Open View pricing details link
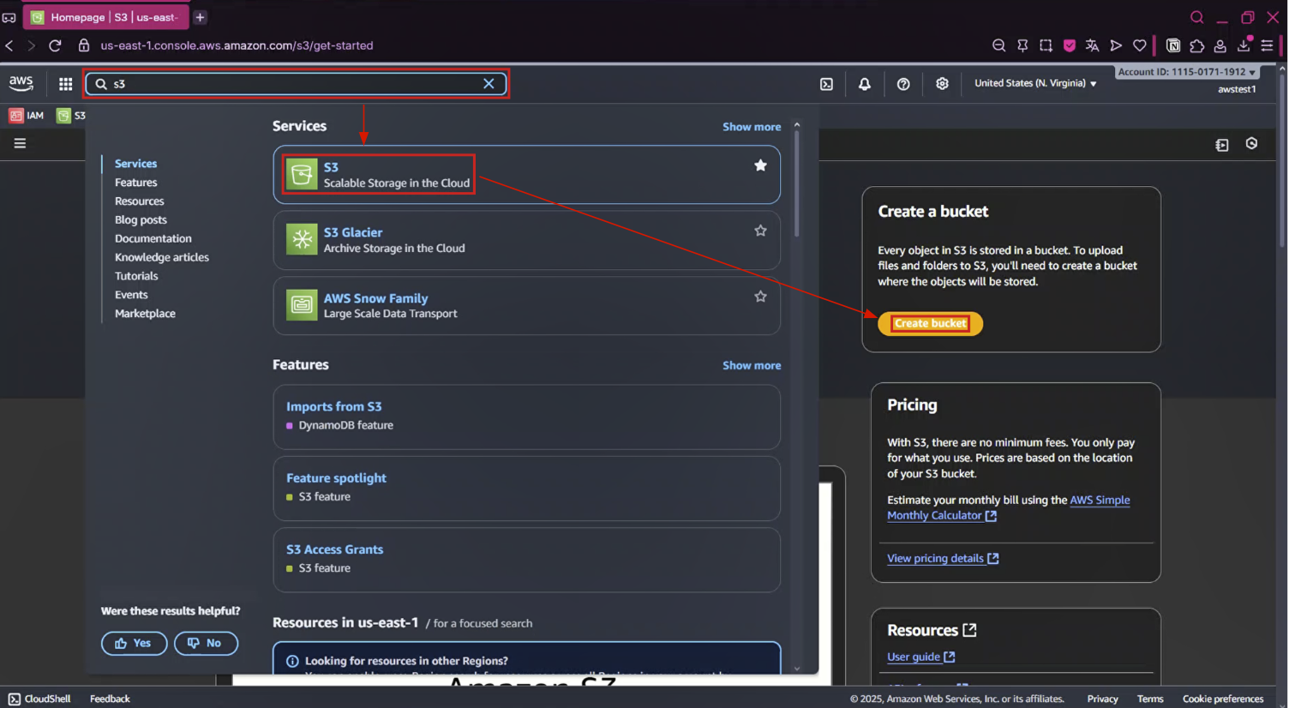1289x708 pixels. (943, 558)
